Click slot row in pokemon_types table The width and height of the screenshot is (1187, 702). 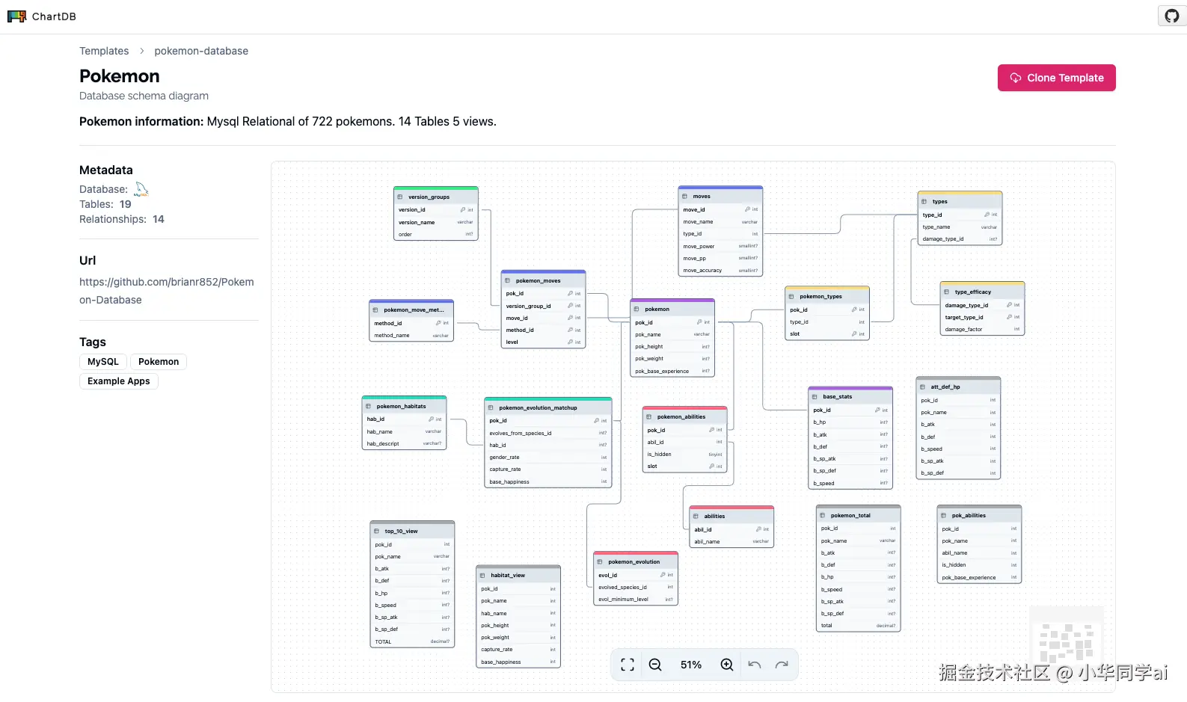click(827, 334)
